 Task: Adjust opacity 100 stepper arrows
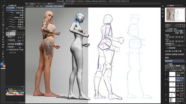click(x=21, y=41)
